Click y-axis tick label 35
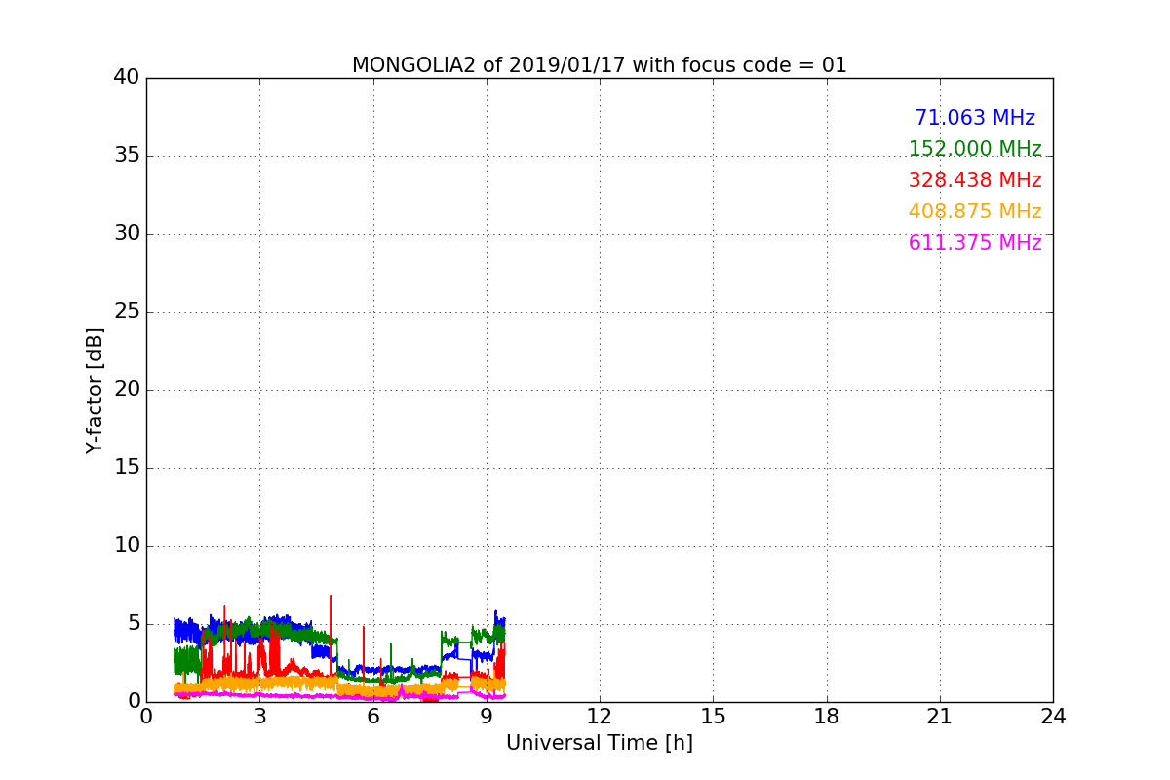The image size is (1170, 780). point(127,156)
